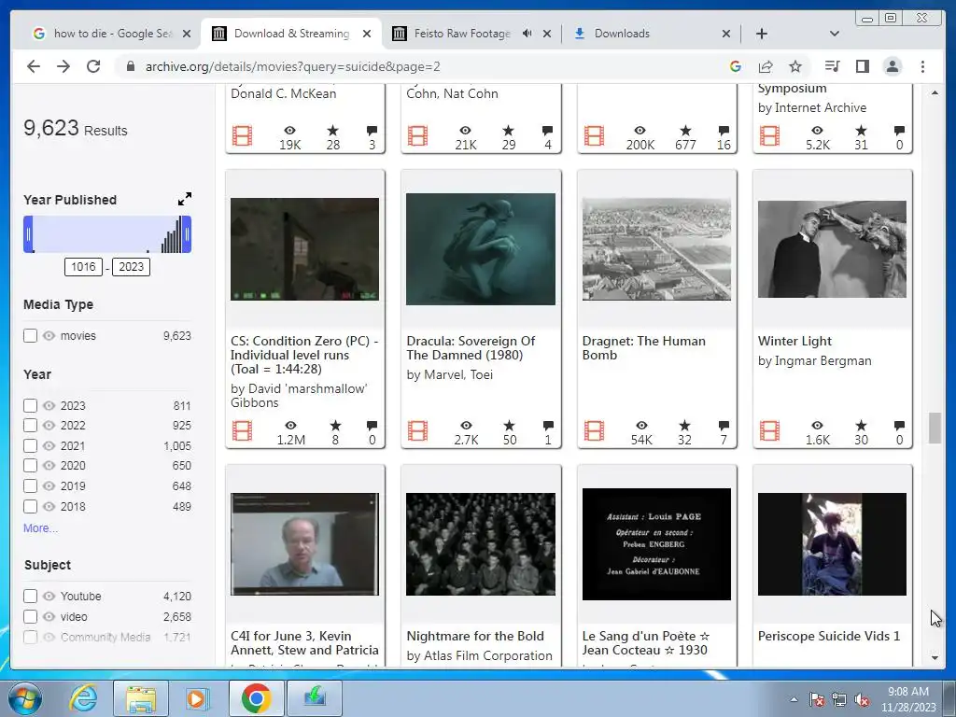Open Google icon in address bar
The height and width of the screenshot is (717, 956).
tap(736, 66)
